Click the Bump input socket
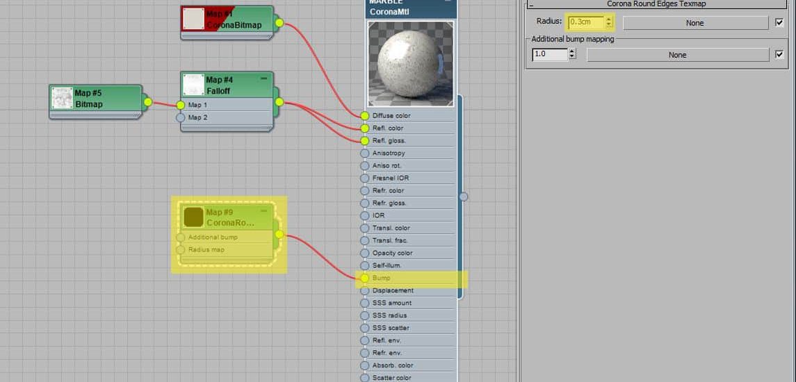Screen dimensions: 796x382 click(x=365, y=278)
